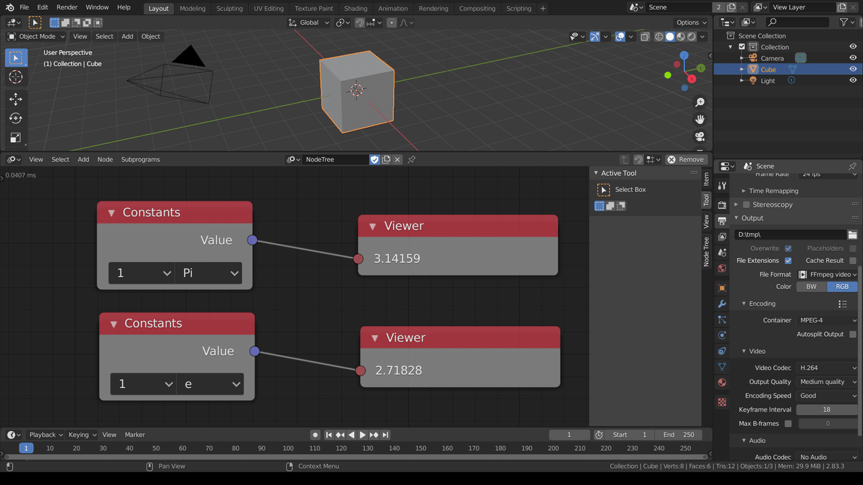The width and height of the screenshot is (863, 485).
Task: Click the Keyframe Interval value field
Action: (x=827, y=410)
